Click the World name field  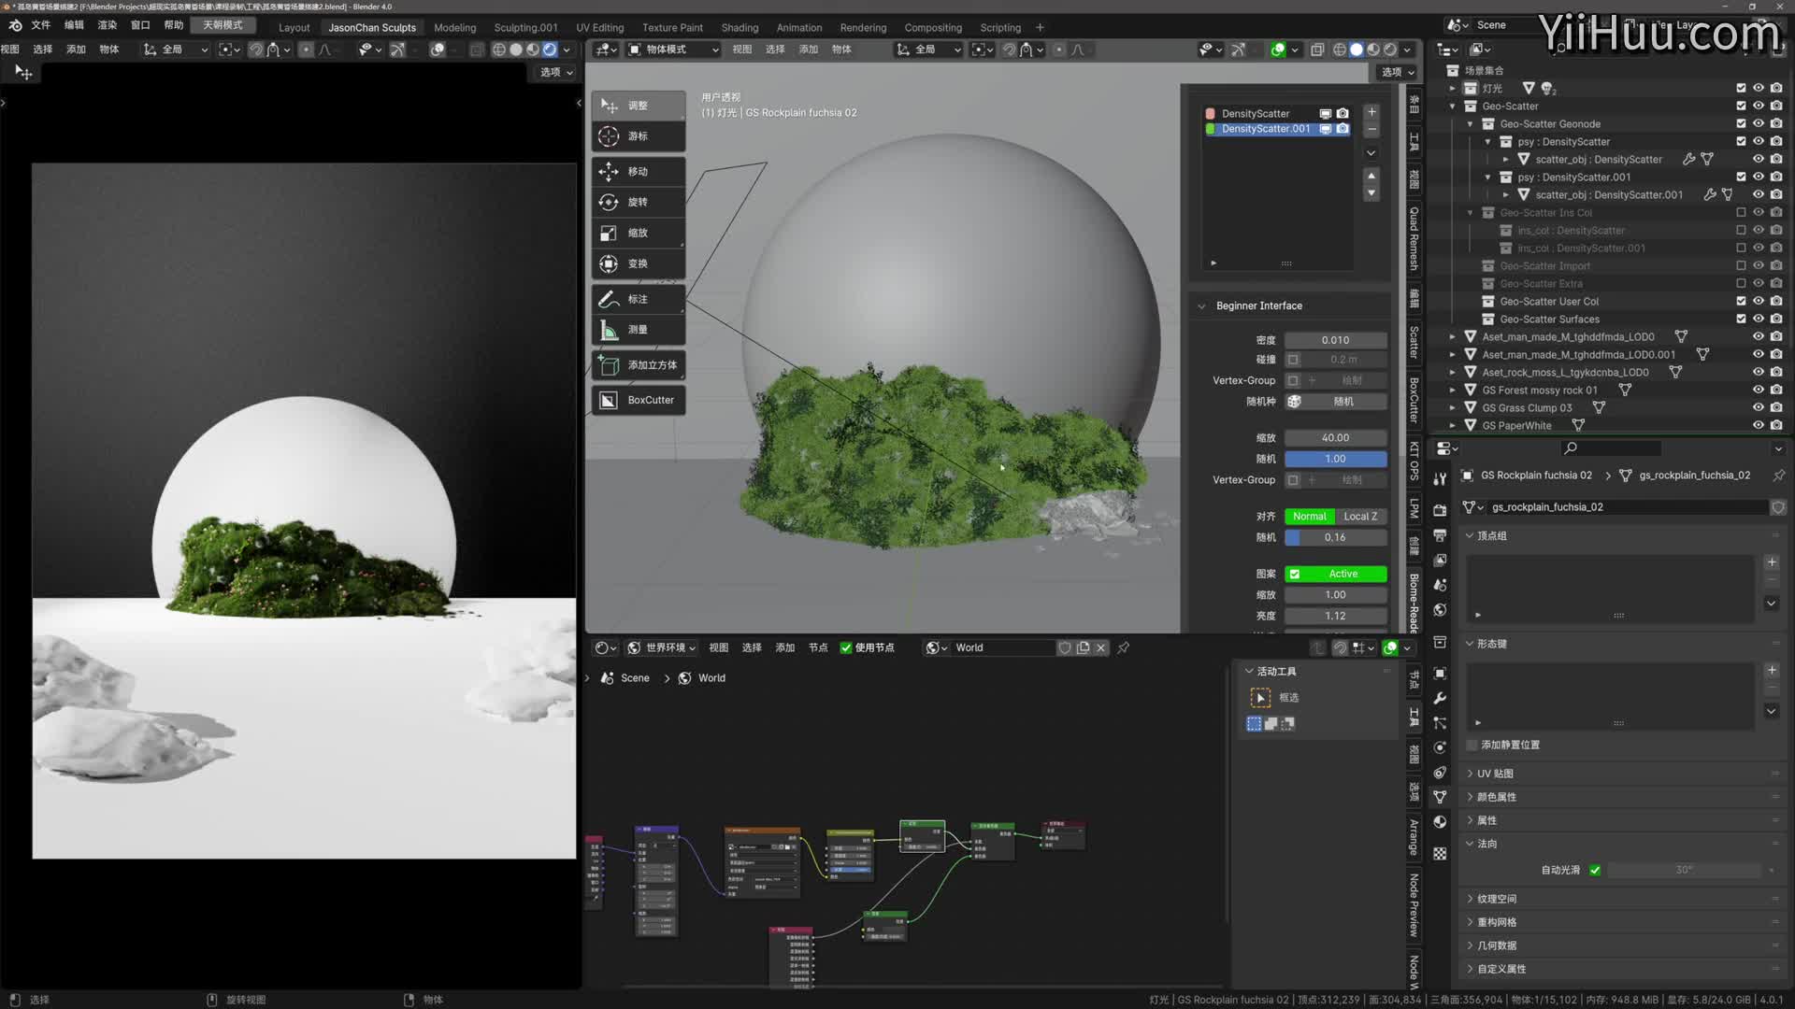tap(1002, 647)
